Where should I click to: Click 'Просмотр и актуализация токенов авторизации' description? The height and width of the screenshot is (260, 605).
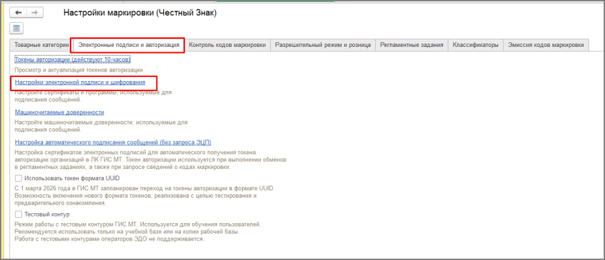pos(79,70)
